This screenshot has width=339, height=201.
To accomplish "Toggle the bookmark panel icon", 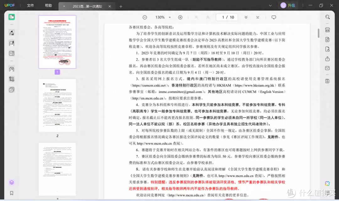I will 12,193.
